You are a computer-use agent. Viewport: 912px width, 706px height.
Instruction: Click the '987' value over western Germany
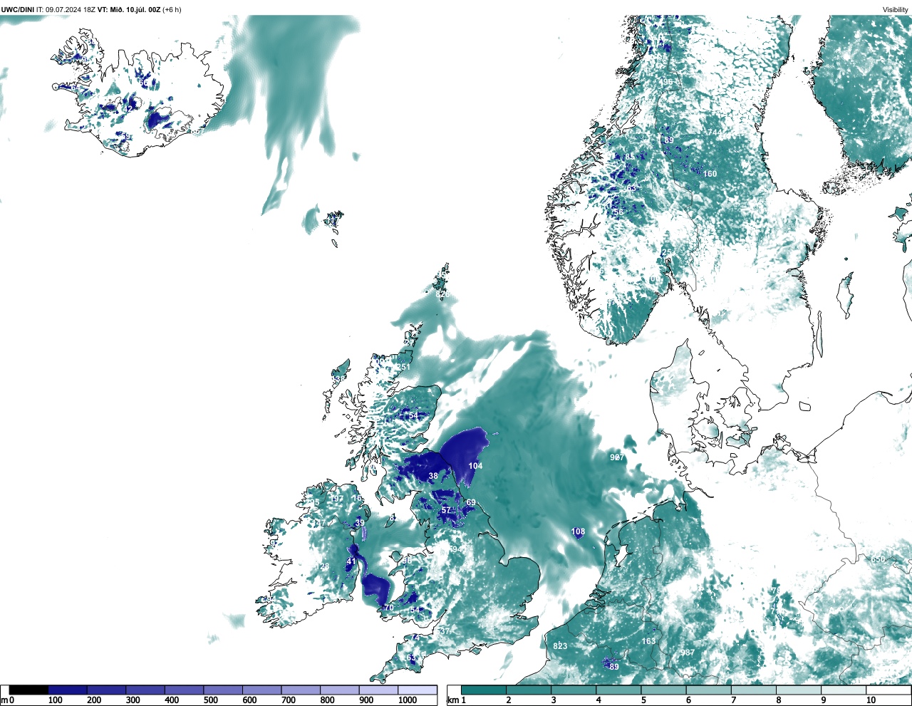688,653
